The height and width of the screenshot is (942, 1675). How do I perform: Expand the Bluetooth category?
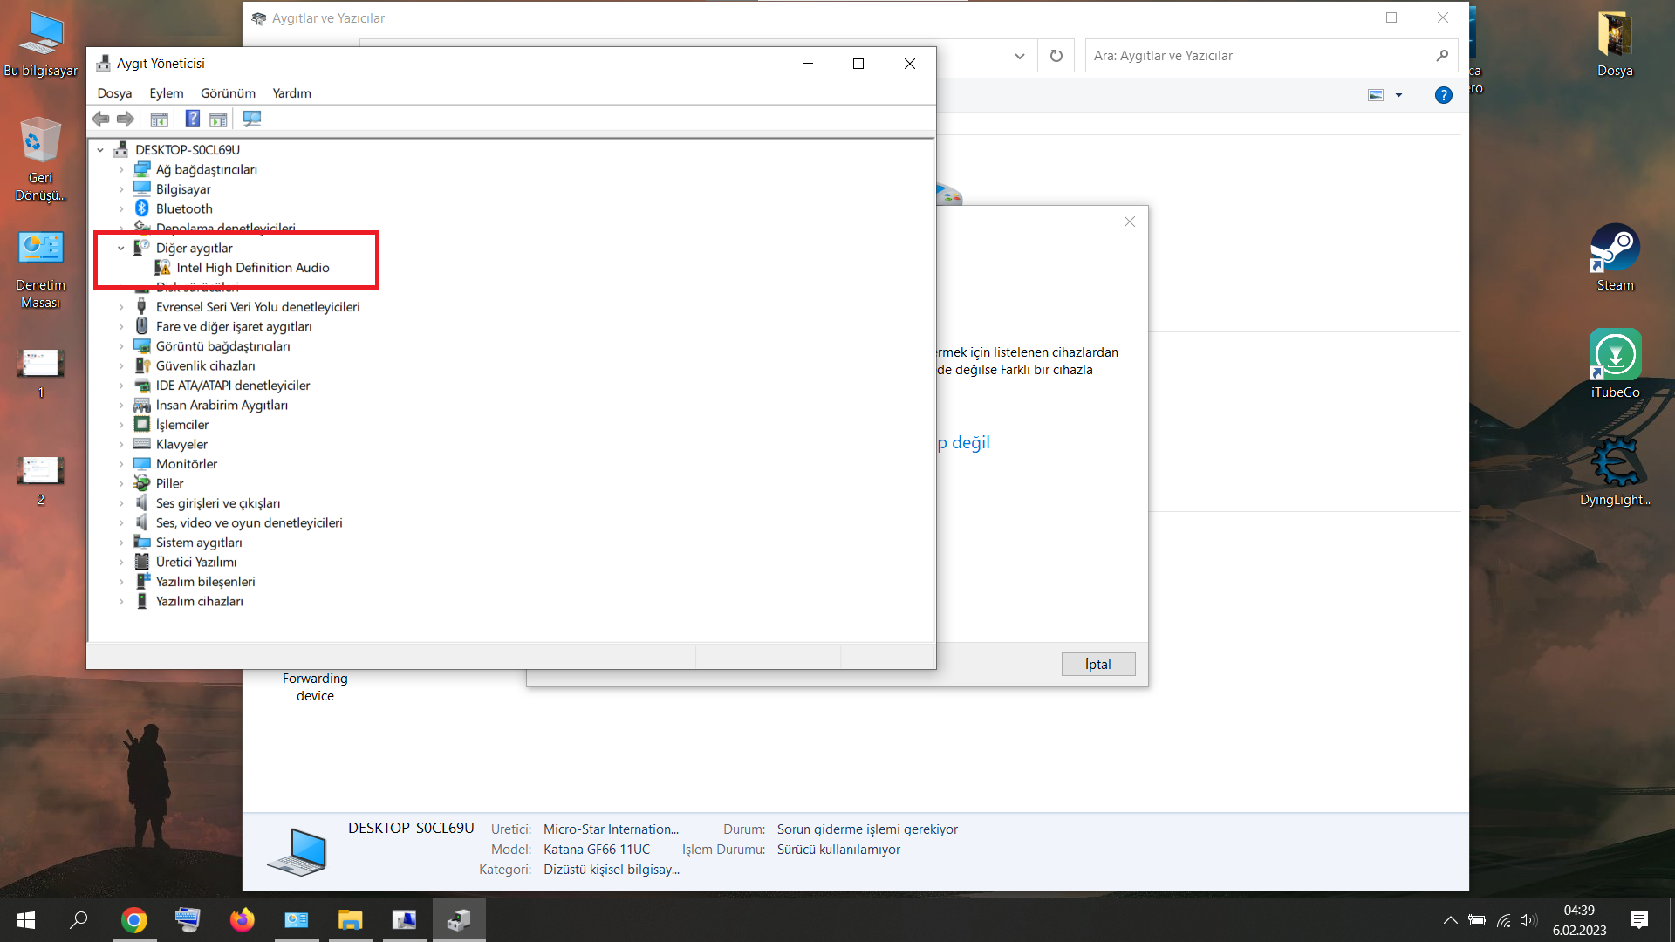(121, 208)
